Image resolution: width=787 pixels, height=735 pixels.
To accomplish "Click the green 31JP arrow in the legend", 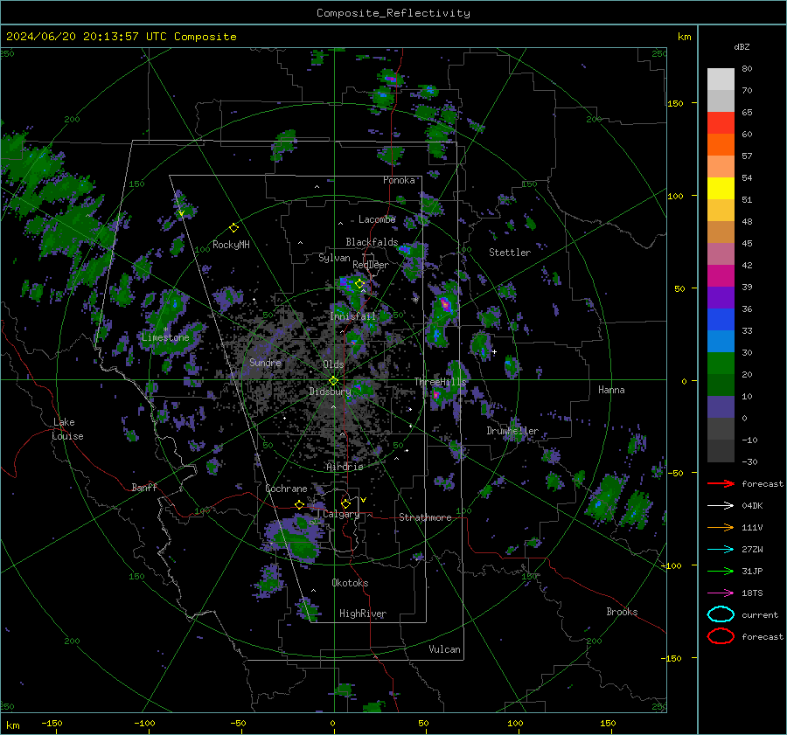I will 721,571.
